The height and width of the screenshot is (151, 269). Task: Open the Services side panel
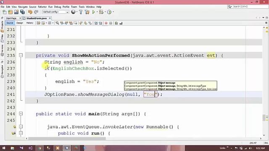coord(2,51)
